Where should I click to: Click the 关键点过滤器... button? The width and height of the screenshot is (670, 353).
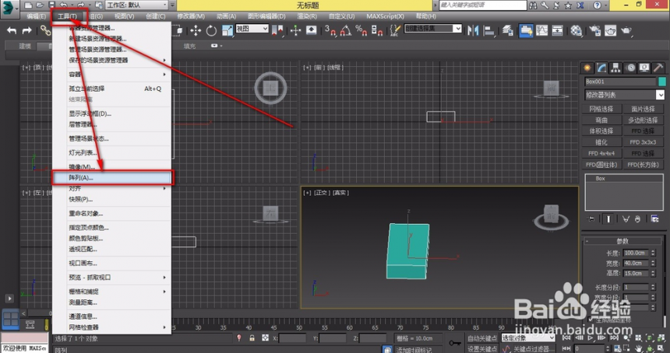[x=533, y=349]
